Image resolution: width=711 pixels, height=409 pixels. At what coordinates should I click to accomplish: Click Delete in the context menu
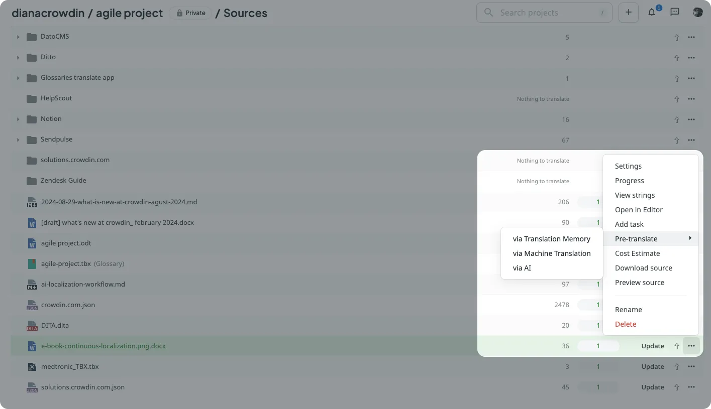626,324
